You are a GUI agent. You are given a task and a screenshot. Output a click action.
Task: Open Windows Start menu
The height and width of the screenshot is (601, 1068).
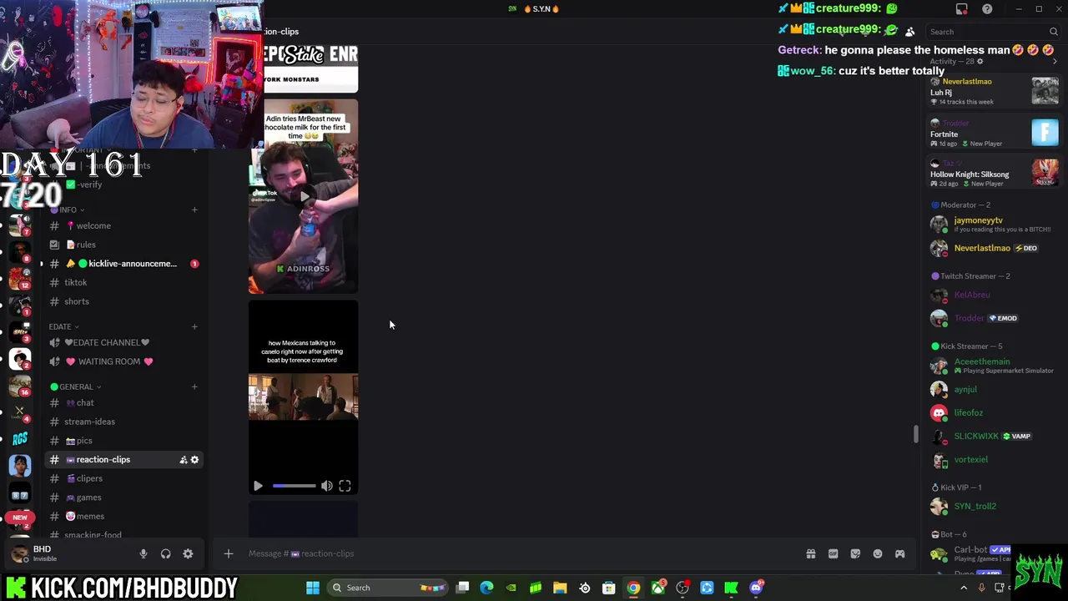(x=312, y=588)
